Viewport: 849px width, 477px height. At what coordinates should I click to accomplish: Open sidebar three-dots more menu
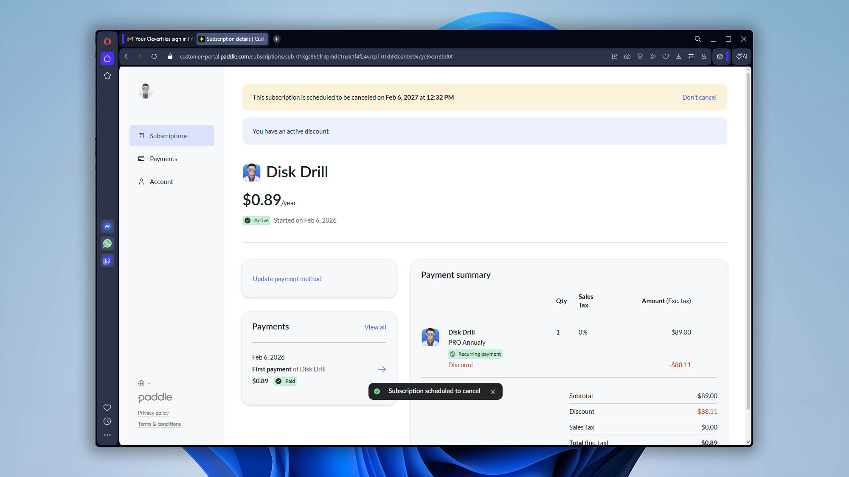tap(107, 435)
